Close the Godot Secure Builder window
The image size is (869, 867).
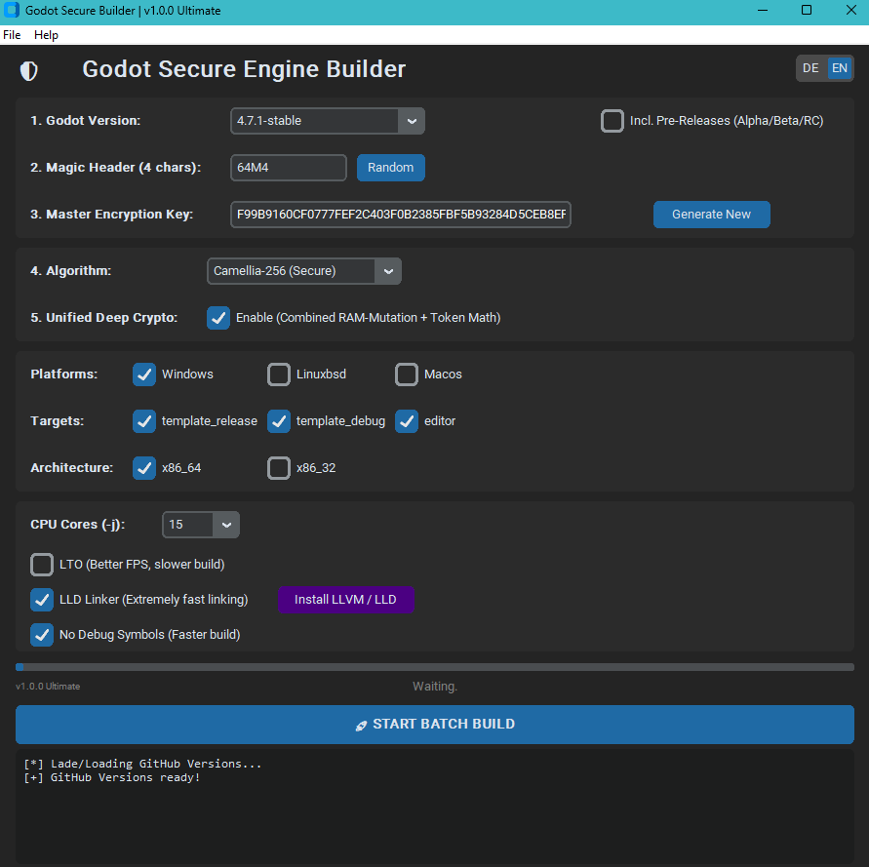[850, 10]
